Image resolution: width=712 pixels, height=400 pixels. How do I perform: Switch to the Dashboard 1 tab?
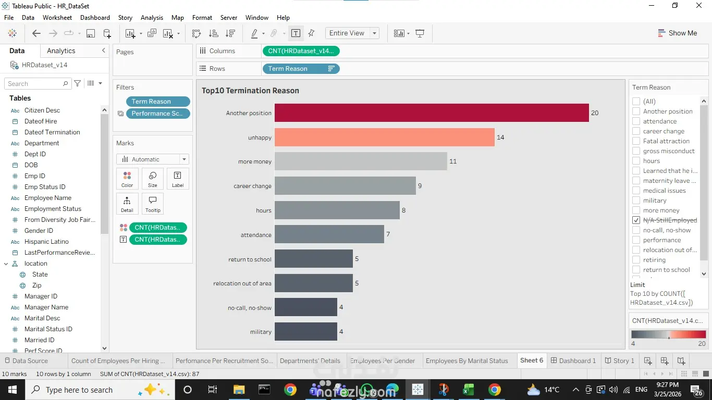click(573, 360)
